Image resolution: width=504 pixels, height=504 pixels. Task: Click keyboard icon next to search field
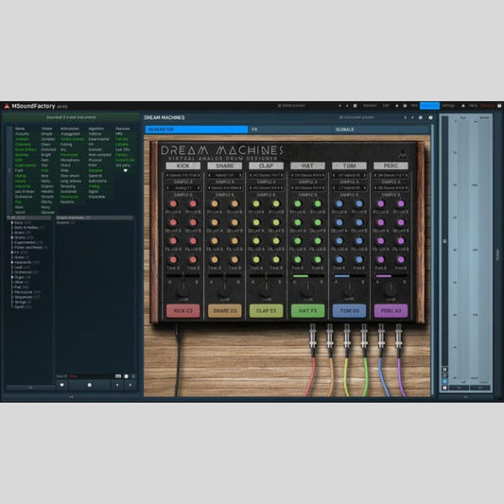(x=118, y=376)
